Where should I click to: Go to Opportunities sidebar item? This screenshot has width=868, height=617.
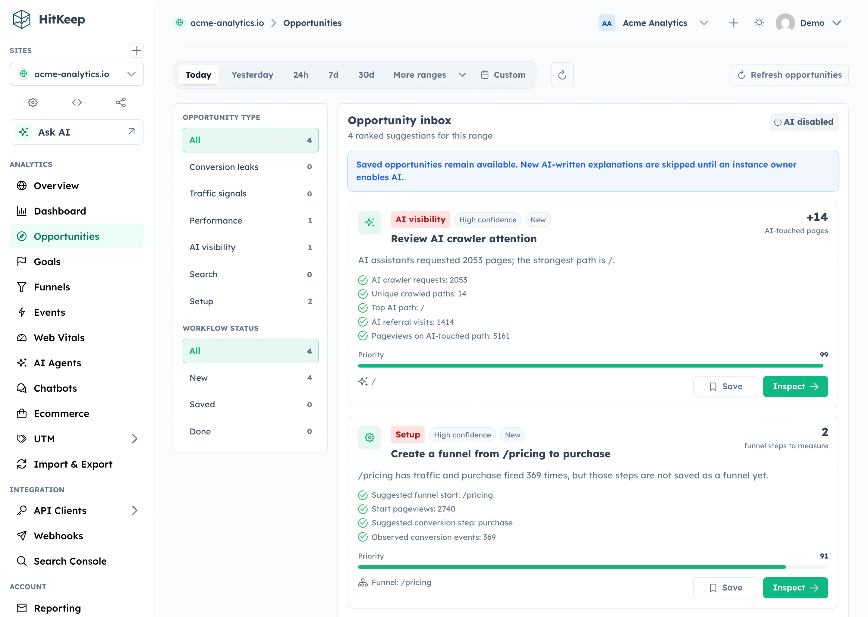[77, 236]
